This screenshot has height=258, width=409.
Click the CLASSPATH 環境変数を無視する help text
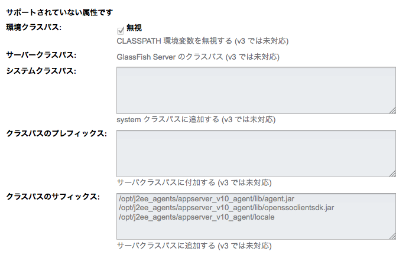[x=203, y=41]
